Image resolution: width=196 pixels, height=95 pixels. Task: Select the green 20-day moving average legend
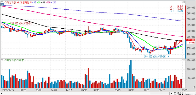(39, 2)
